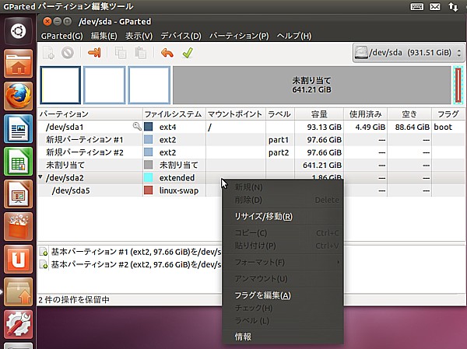Open the mail indicator in top panel
The image size is (467, 349).
(x=435, y=6)
